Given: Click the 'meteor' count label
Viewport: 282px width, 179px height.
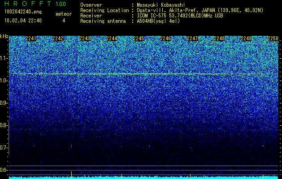Looking at the screenshot, I should click(64, 14).
